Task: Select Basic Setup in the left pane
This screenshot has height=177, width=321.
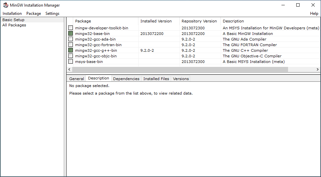Action: [13, 20]
